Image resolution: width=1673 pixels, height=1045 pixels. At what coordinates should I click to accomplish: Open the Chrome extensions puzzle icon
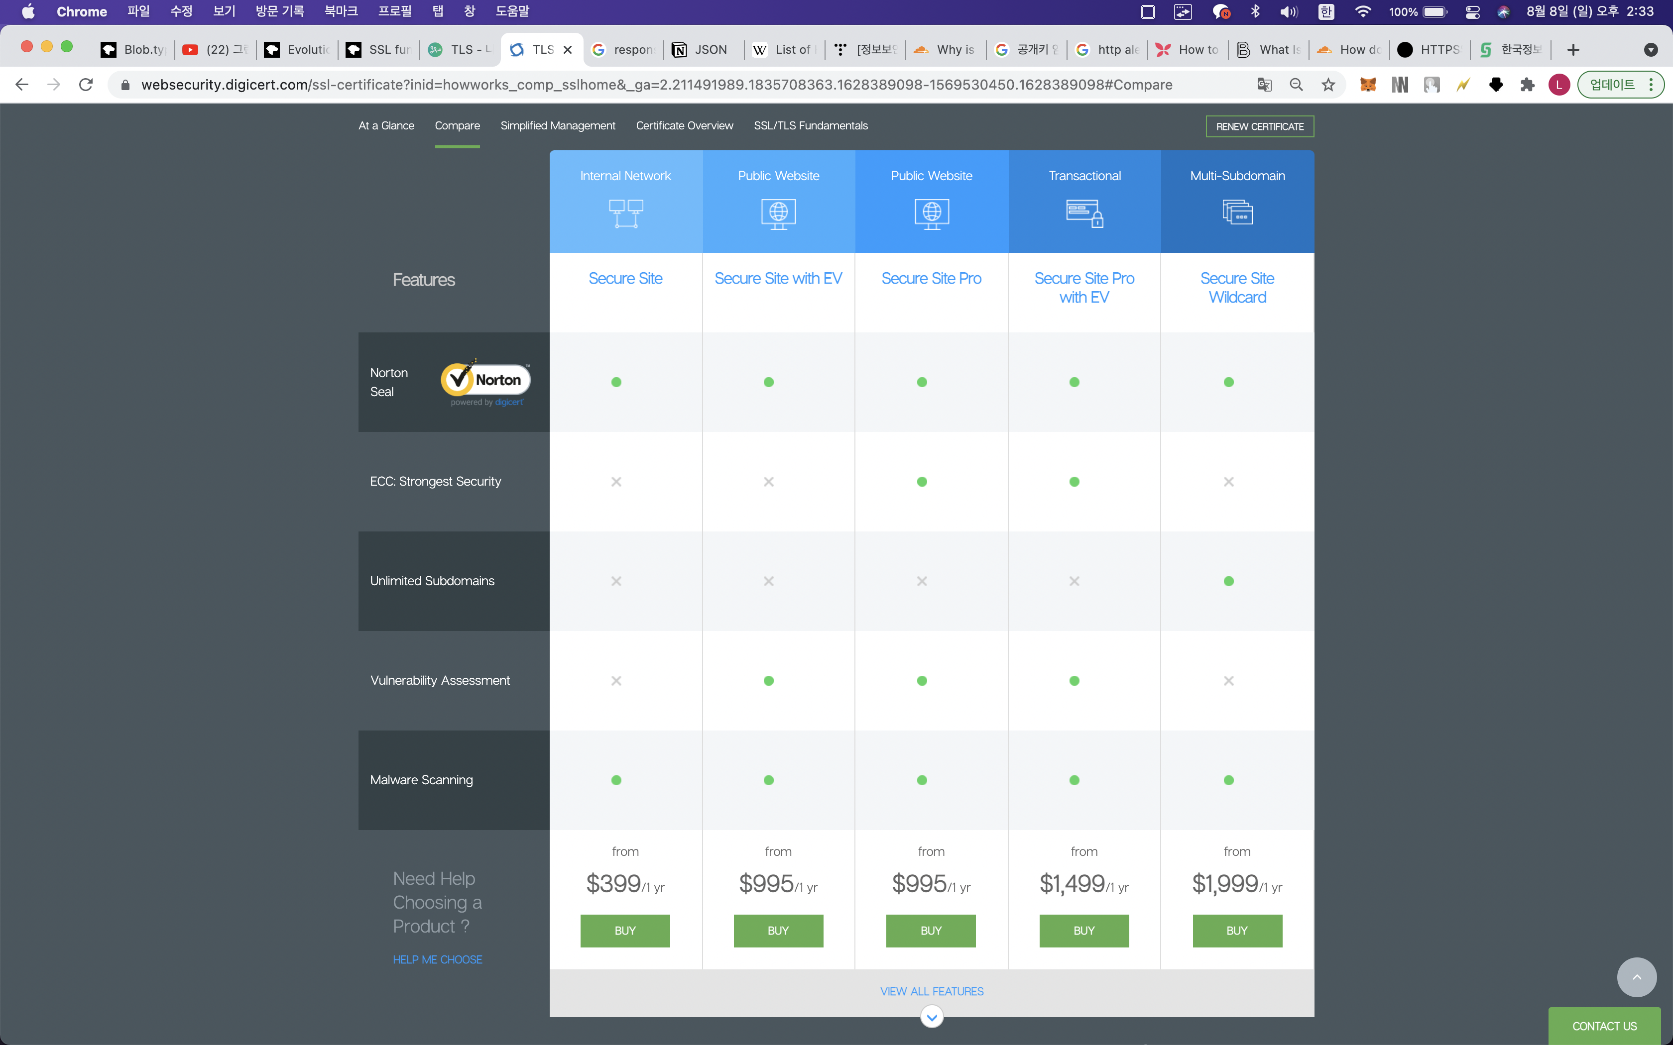point(1527,85)
